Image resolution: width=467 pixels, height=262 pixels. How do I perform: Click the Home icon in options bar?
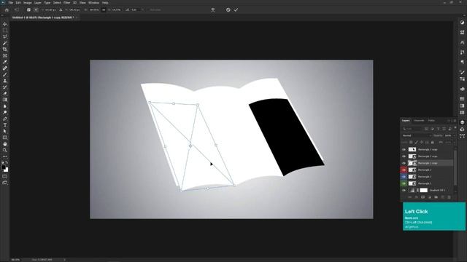(x=7, y=9)
